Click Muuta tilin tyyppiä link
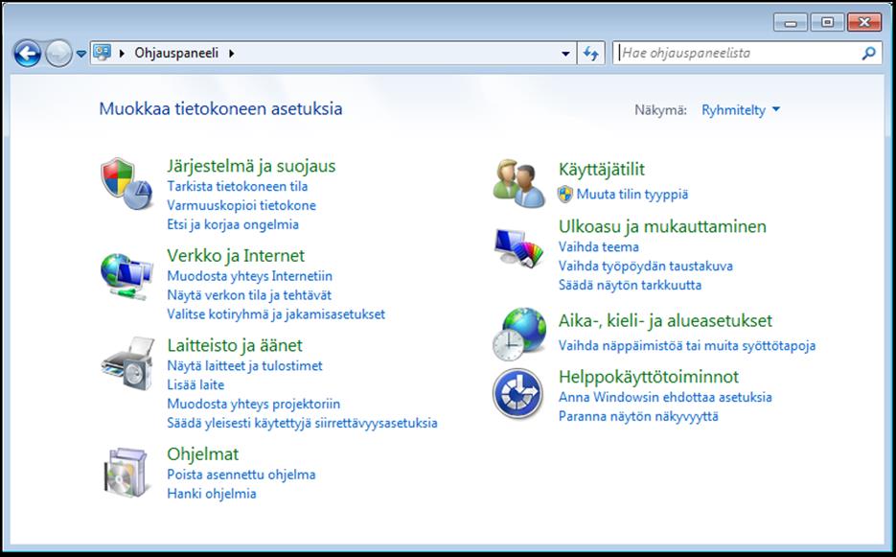896x557 pixels. pos(632,195)
